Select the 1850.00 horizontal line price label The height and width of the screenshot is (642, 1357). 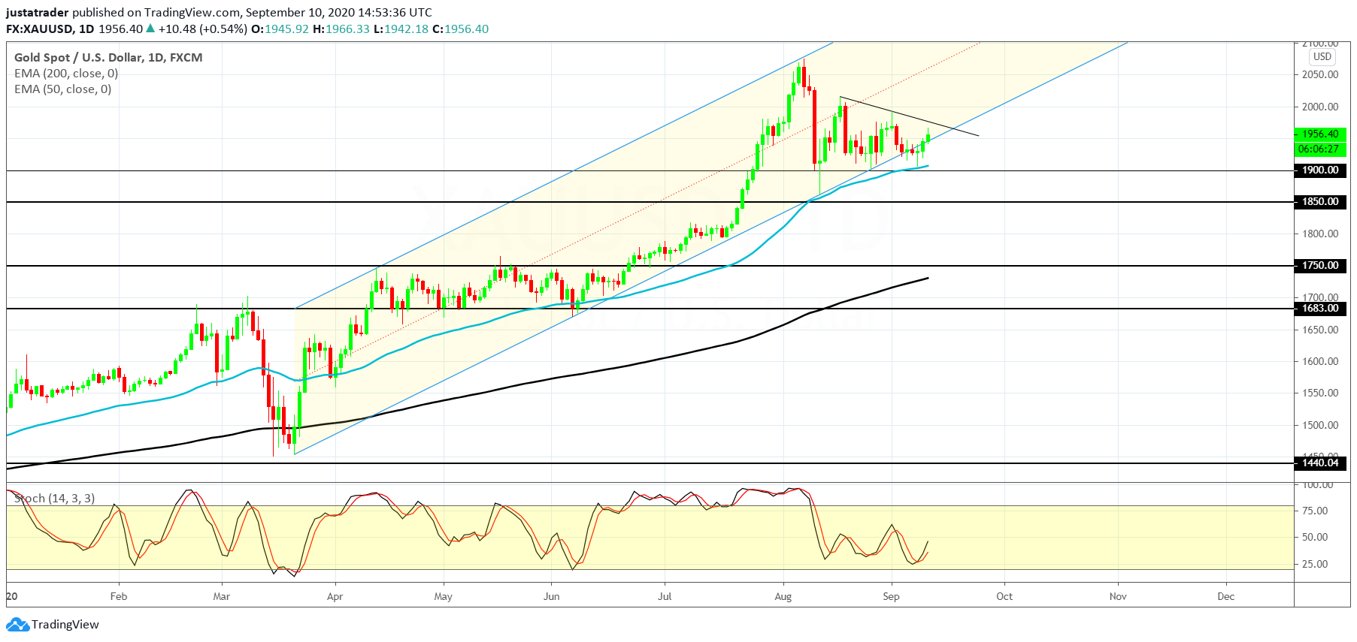[1320, 202]
